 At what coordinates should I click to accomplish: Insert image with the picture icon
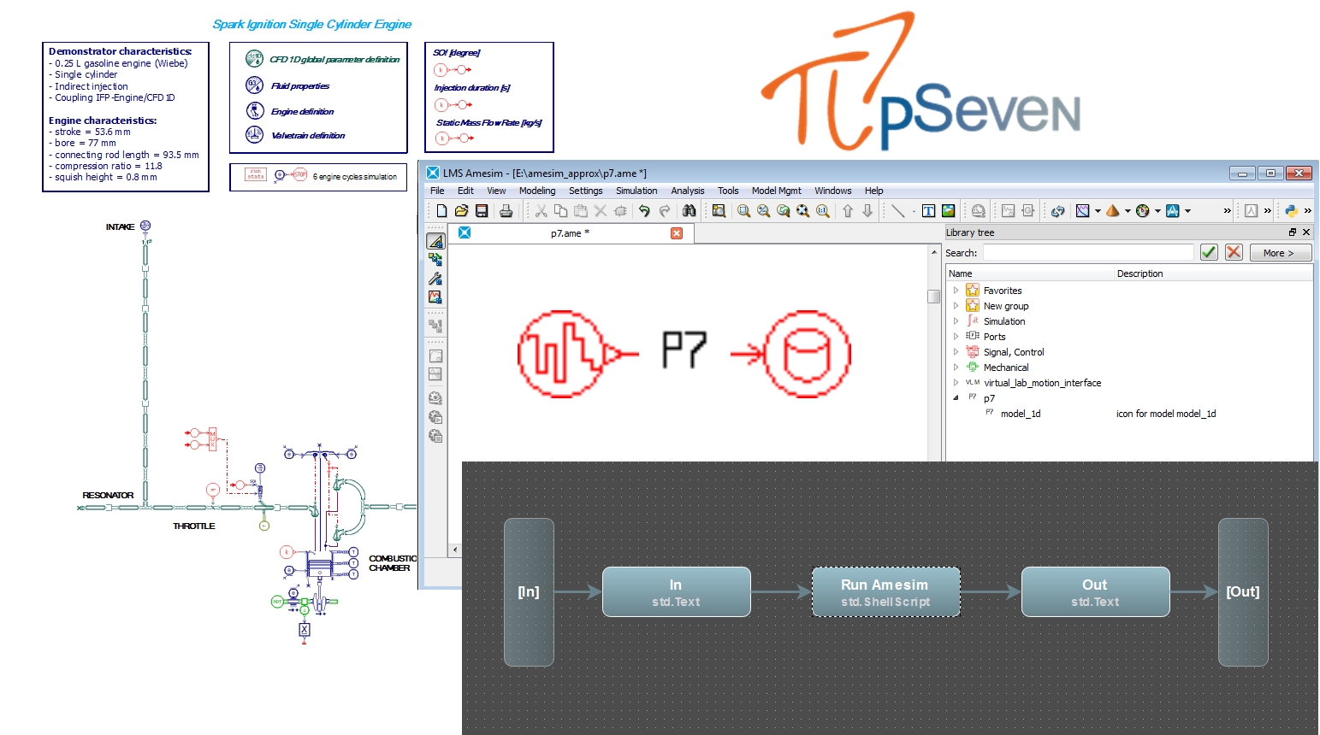click(x=948, y=211)
